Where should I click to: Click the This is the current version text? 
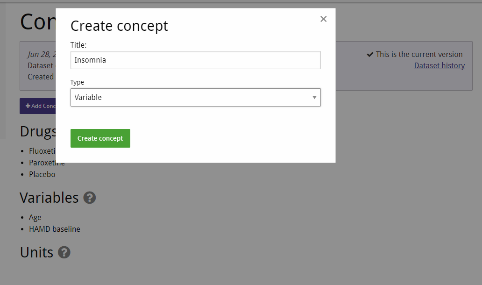click(x=419, y=54)
